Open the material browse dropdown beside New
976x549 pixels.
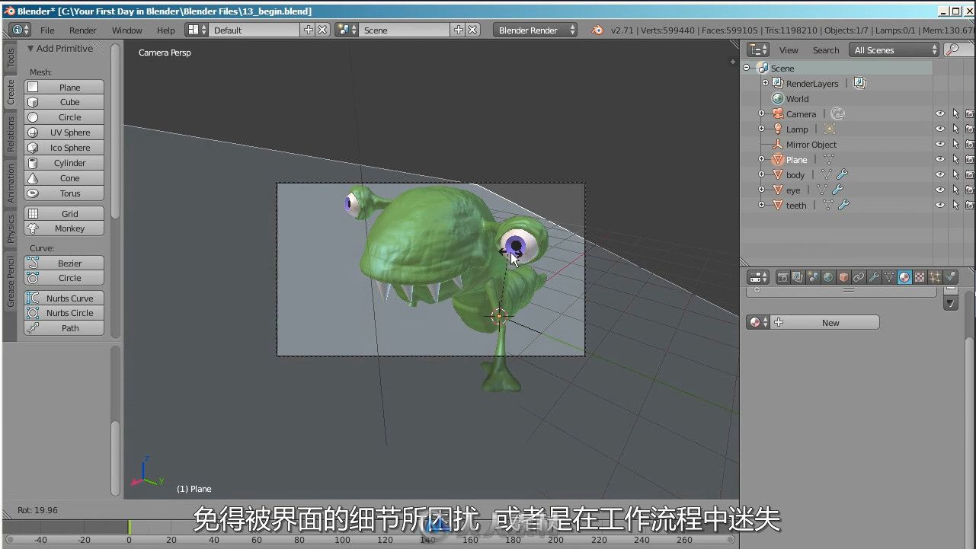758,322
